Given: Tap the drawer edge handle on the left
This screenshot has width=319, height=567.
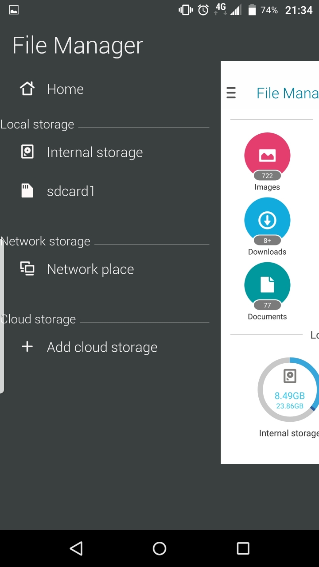Looking at the screenshot, I should [2, 315].
